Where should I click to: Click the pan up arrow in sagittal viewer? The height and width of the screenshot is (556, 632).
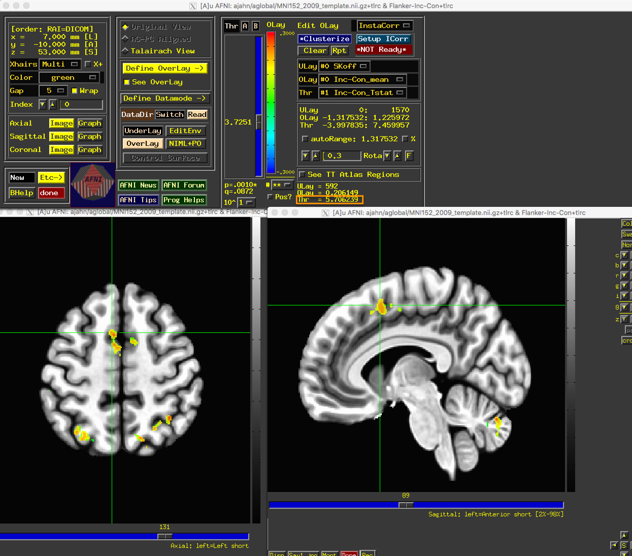coord(624,535)
